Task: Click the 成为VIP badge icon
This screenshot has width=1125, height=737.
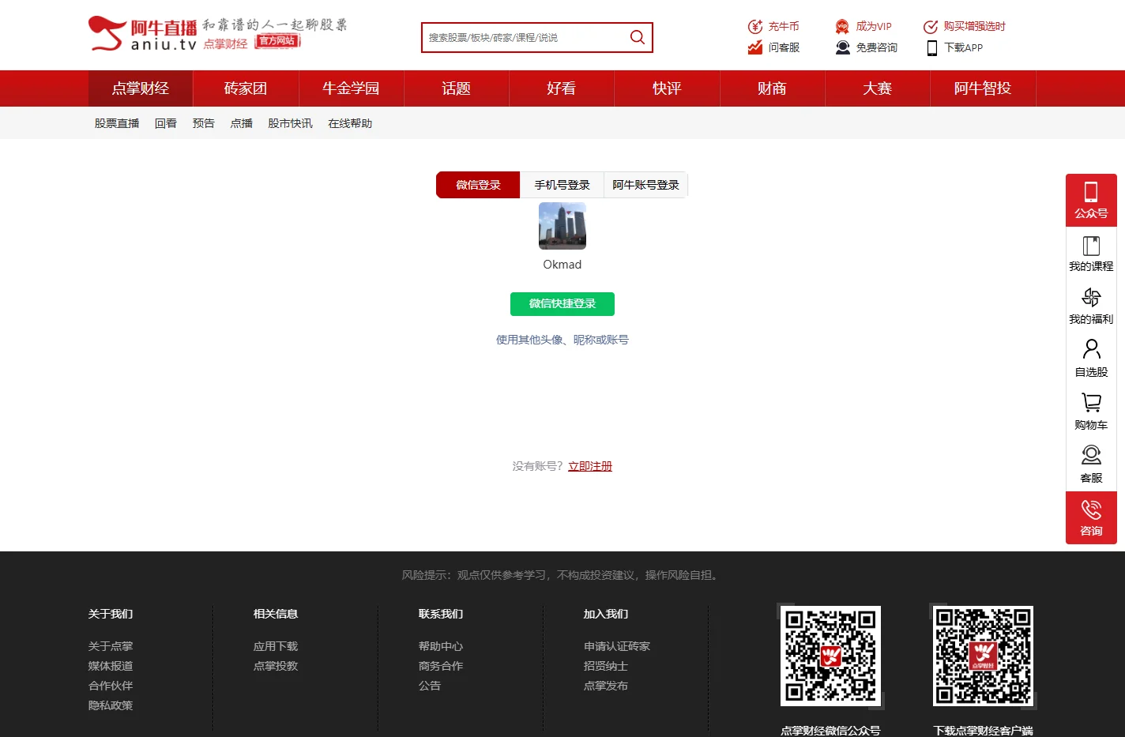Action: click(x=842, y=26)
